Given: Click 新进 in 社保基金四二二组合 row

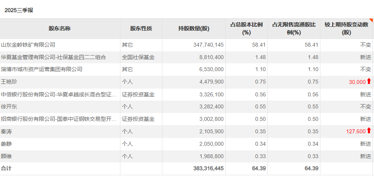Looking at the screenshot, I should 366,57.
